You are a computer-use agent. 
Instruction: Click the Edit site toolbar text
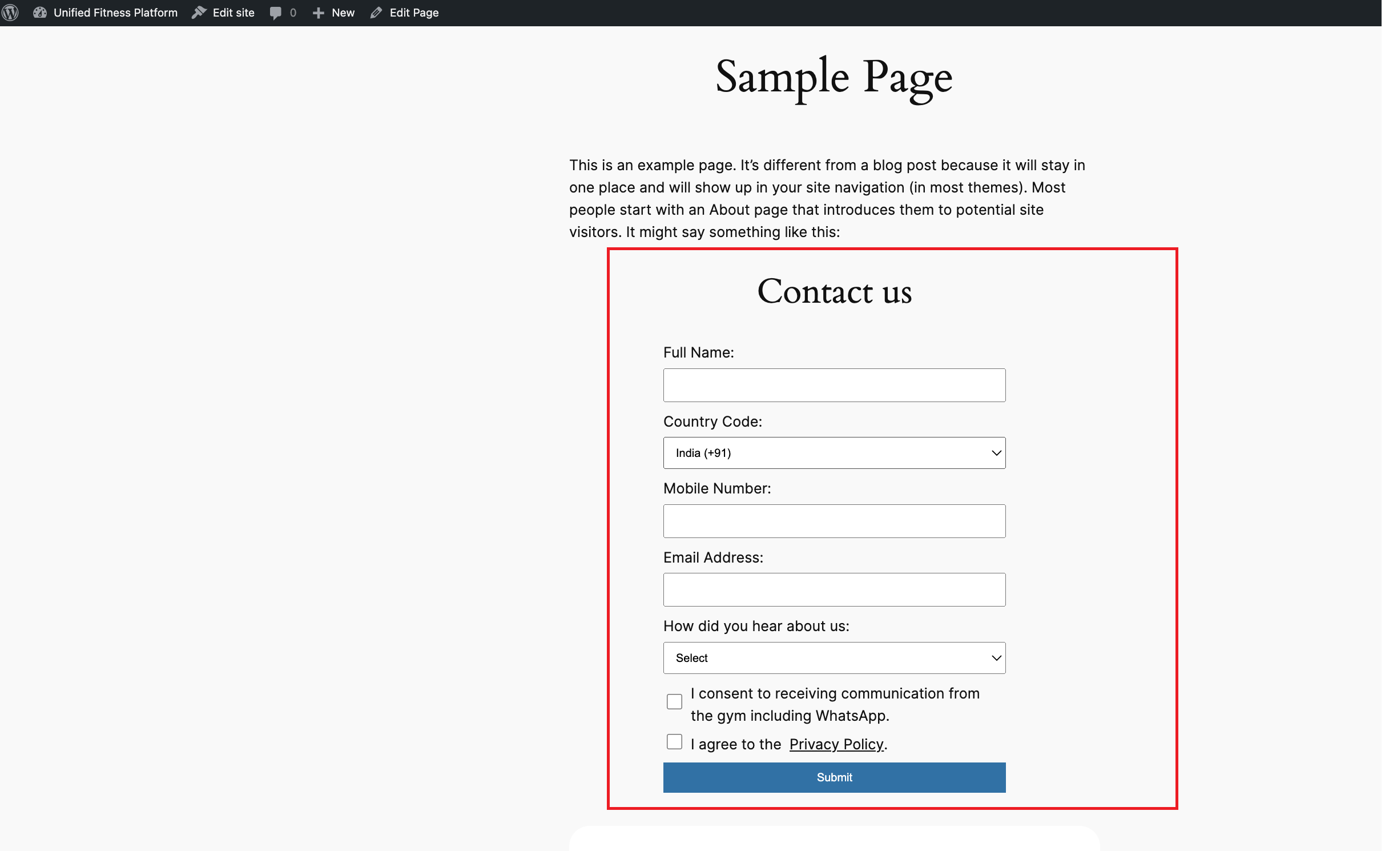point(233,13)
